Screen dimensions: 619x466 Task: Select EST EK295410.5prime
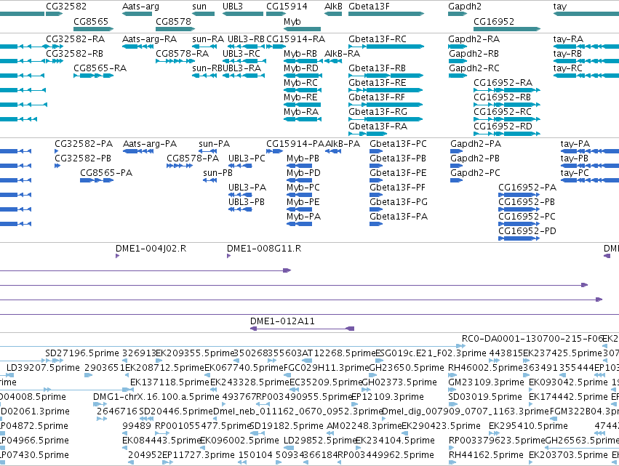[492, 433]
